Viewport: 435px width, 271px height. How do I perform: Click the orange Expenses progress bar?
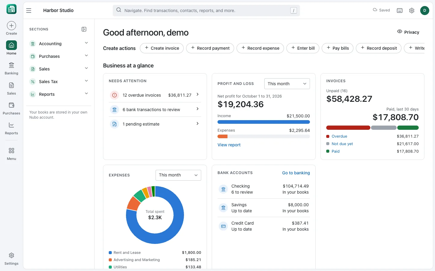click(222, 136)
